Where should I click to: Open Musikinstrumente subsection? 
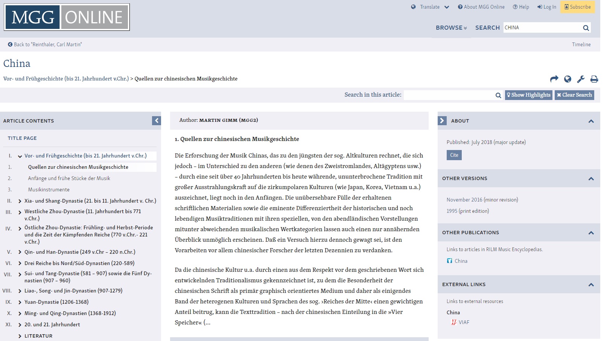click(x=49, y=189)
